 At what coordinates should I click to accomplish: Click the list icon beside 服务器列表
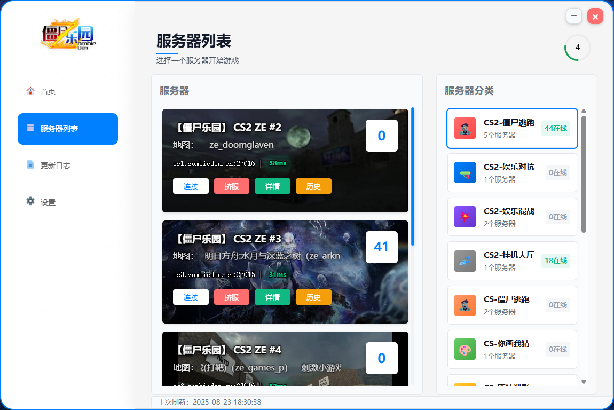[x=30, y=128]
